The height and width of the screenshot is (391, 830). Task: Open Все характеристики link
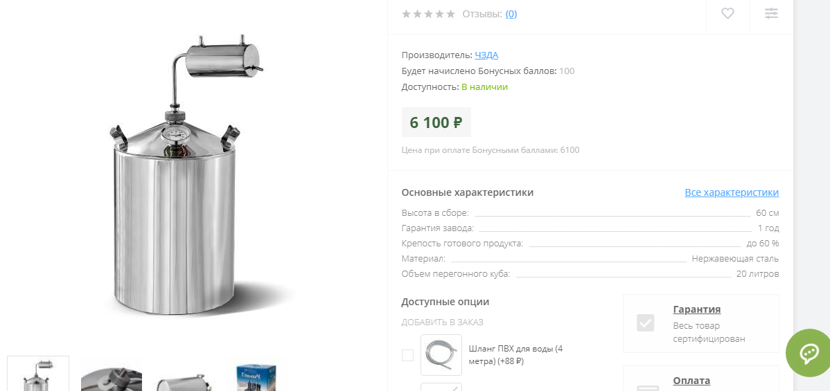[x=732, y=192]
